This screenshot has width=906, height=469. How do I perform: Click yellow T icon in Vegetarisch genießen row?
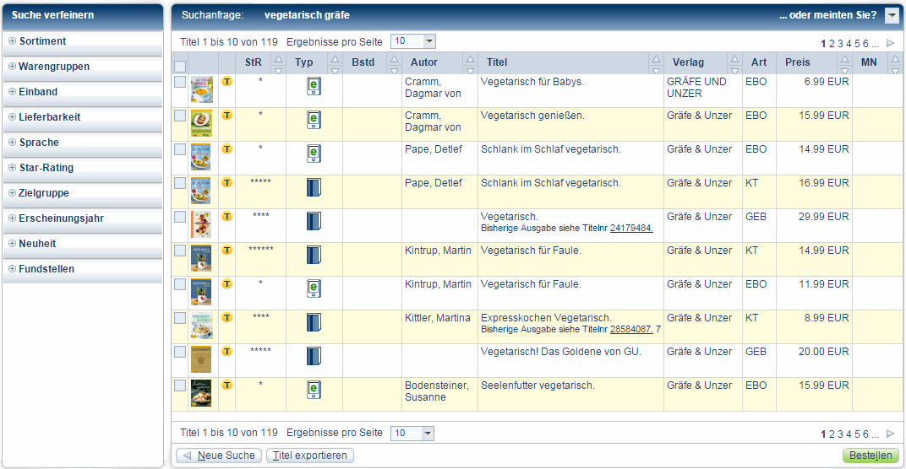click(226, 116)
